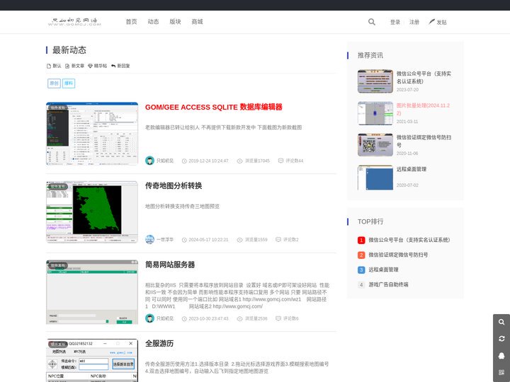
Task: Open the 版块 navigation item
Action: tap(175, 22)
